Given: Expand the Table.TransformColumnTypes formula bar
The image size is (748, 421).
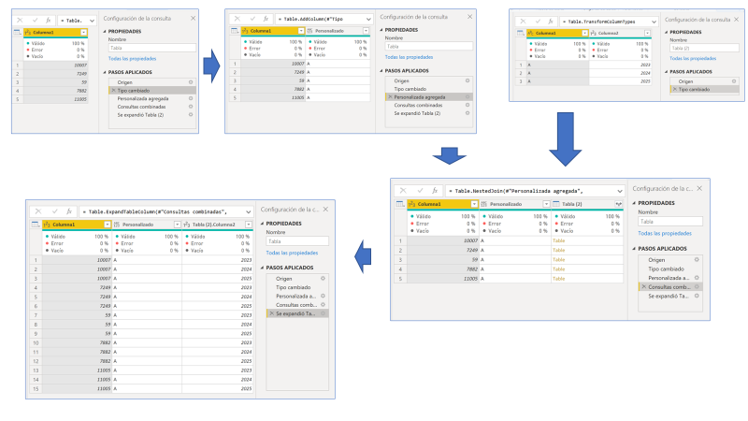Looking at the screenshot, I should click(654, 22).
